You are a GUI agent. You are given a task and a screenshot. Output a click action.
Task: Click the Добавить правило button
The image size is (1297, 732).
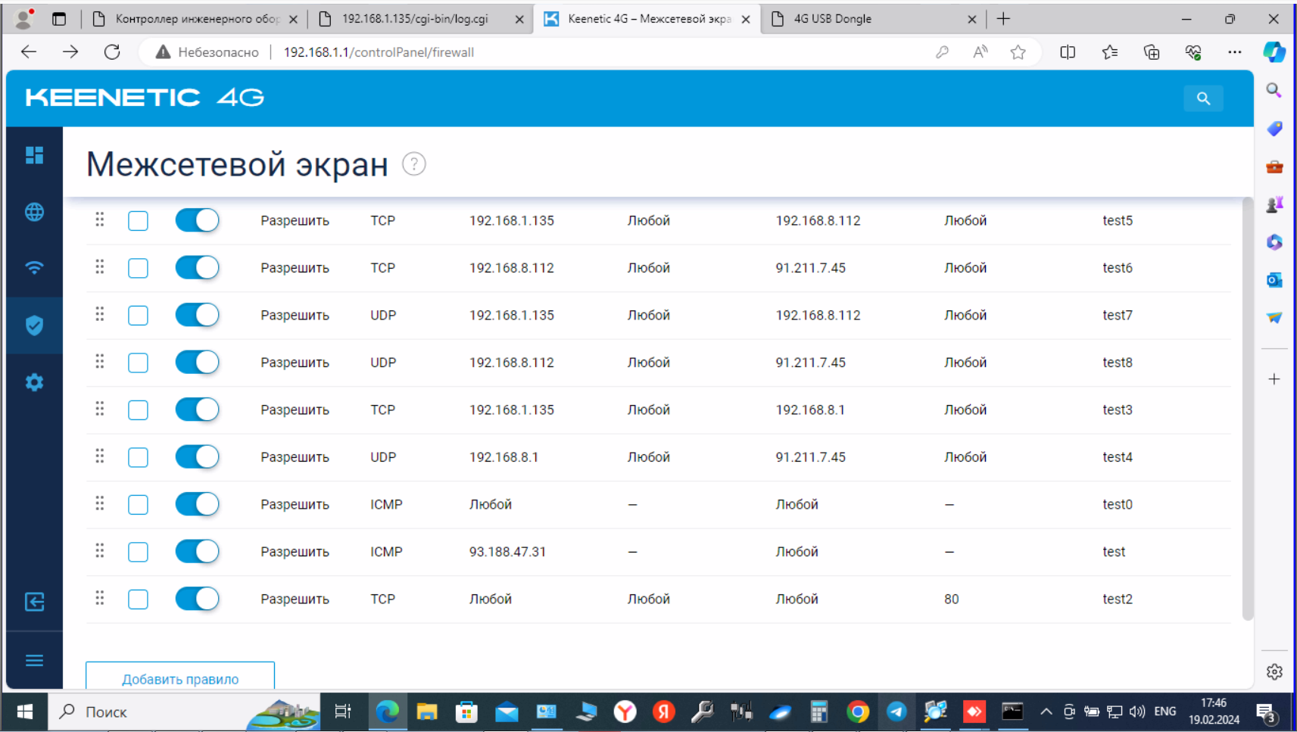[x=180, y=678]
